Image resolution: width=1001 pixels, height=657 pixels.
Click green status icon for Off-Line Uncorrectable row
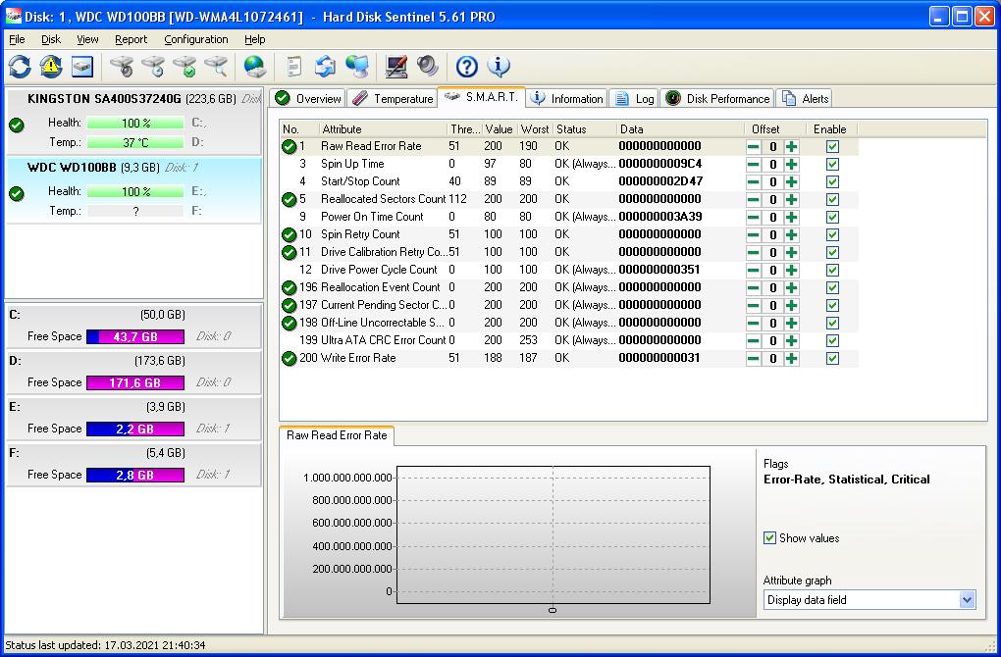click(290, 324)
